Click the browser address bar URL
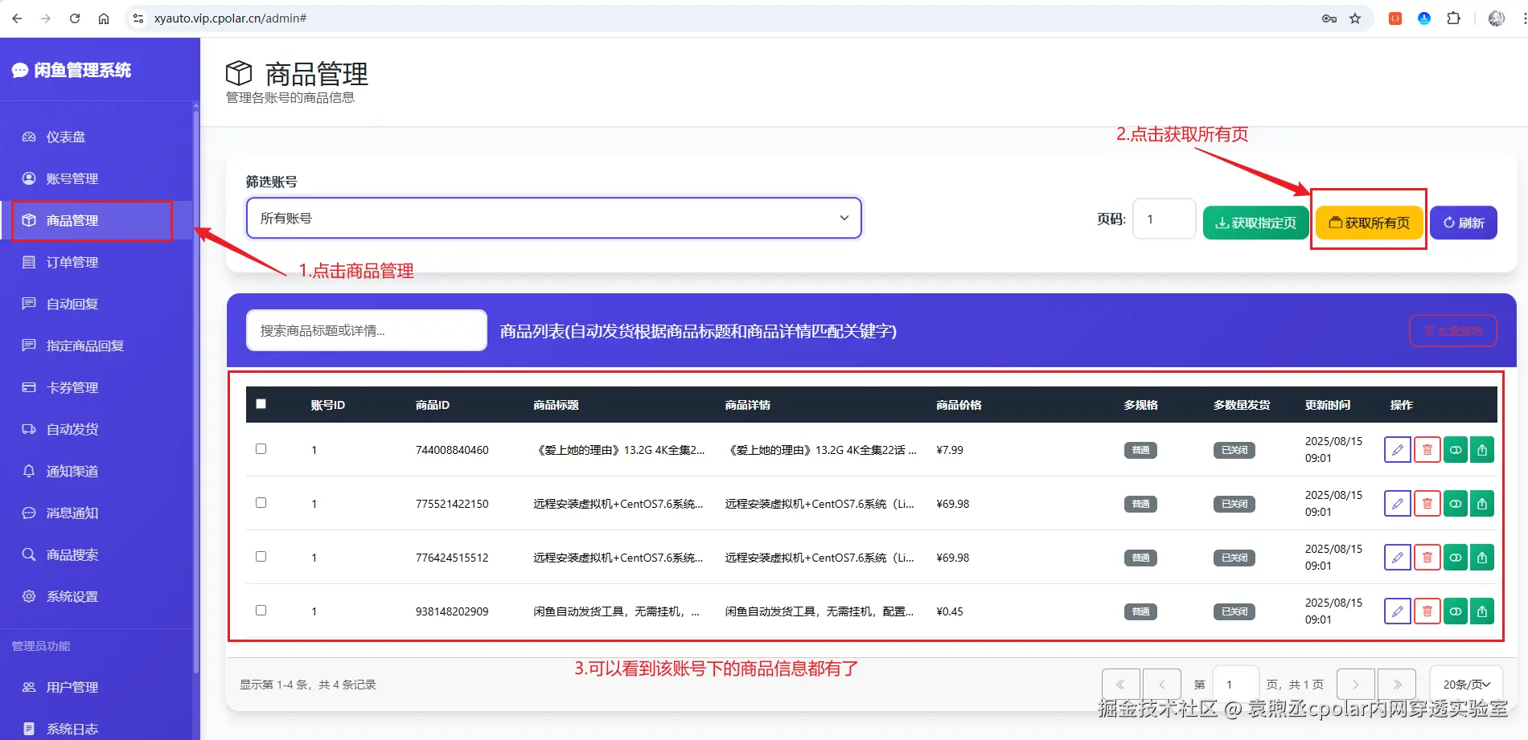 (x=230, y=18)
